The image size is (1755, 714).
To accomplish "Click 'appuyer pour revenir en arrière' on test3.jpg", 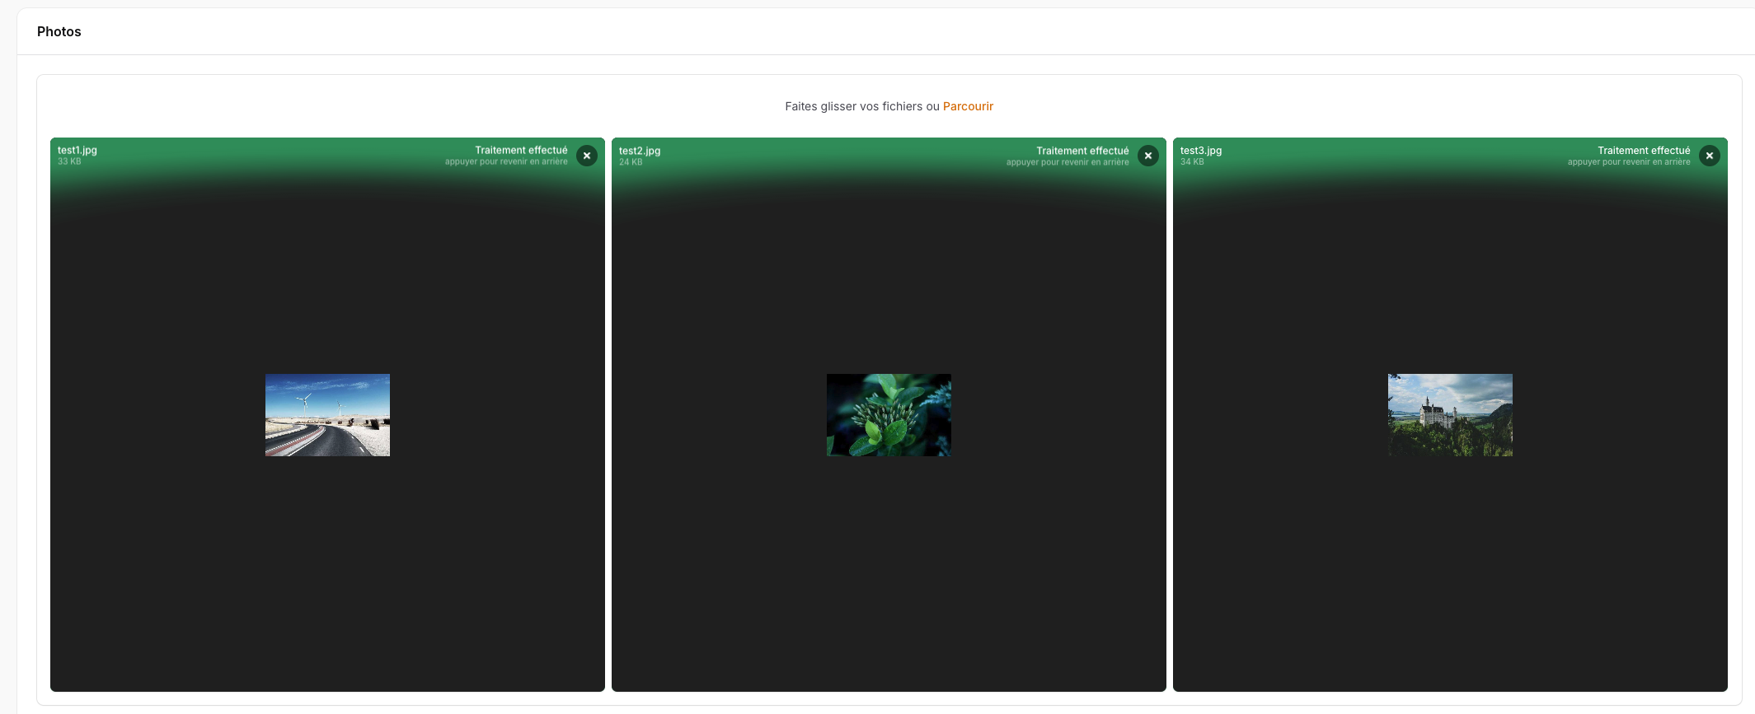I will (x=1629, y=161).
